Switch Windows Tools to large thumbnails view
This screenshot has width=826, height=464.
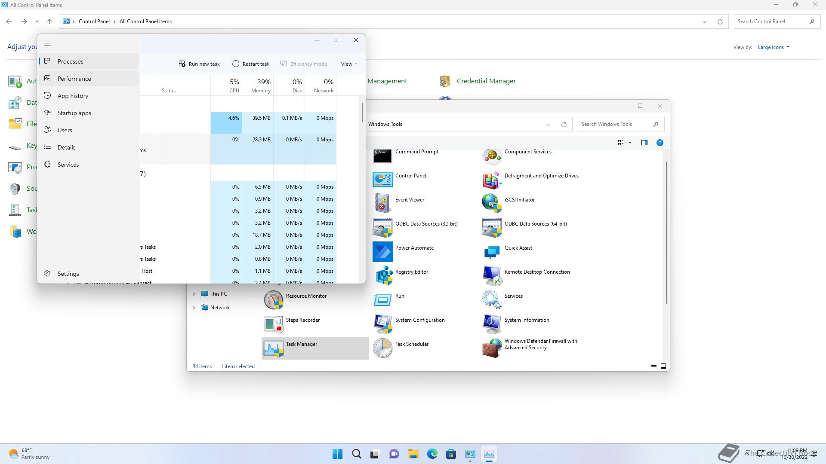tap(663, 366)
